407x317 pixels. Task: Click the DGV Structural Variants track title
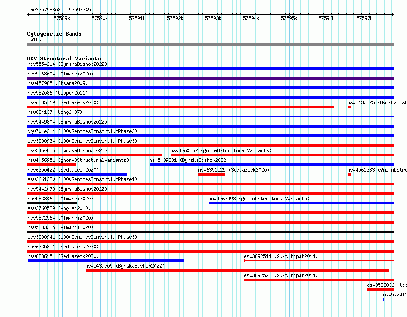click(x=64, y=59)
